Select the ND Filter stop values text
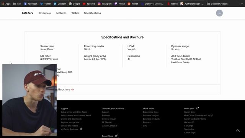This screenshot has width=245, height=138. pos(49,59)
